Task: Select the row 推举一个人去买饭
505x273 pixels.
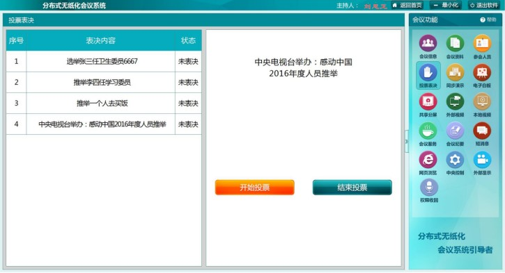Action: [x=104, y=103]
